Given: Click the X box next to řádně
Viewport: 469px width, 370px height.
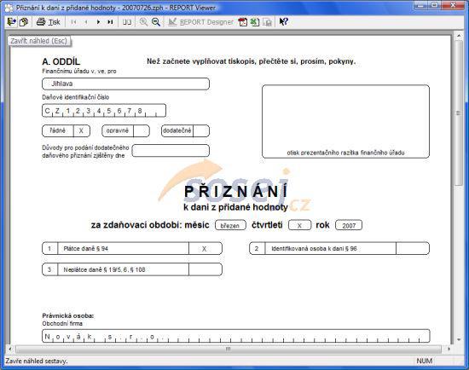Looking at the screenshot, I should [81, 130].
